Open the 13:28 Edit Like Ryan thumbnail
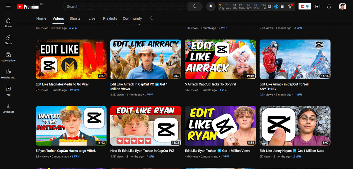The image size is (353, 169). click(x=146, y=126)
